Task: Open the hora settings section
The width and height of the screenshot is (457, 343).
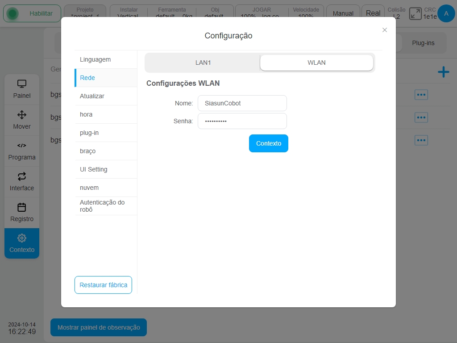Action: click(106, 115)
